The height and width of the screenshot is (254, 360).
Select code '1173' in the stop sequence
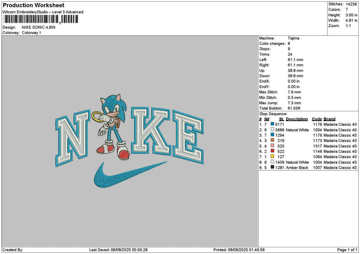point(317,141)
